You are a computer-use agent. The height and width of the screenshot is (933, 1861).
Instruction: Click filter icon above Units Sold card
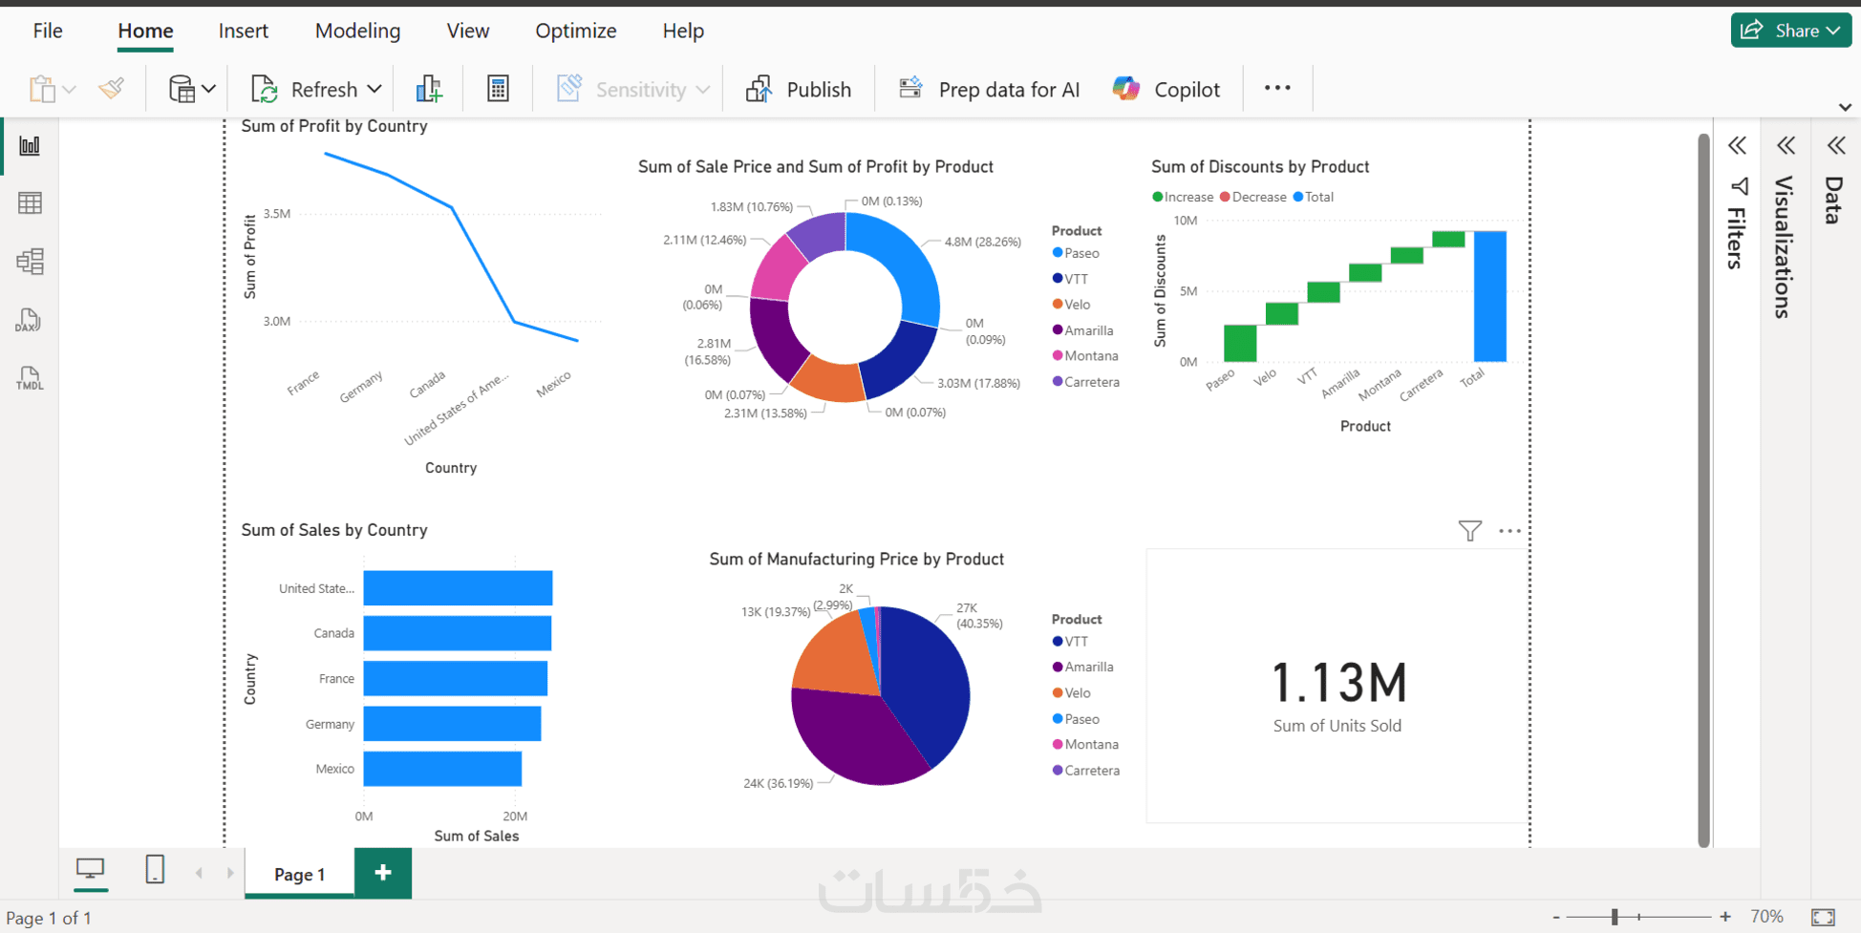click(1470, 531)
